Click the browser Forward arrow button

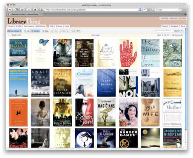(14, 10)
